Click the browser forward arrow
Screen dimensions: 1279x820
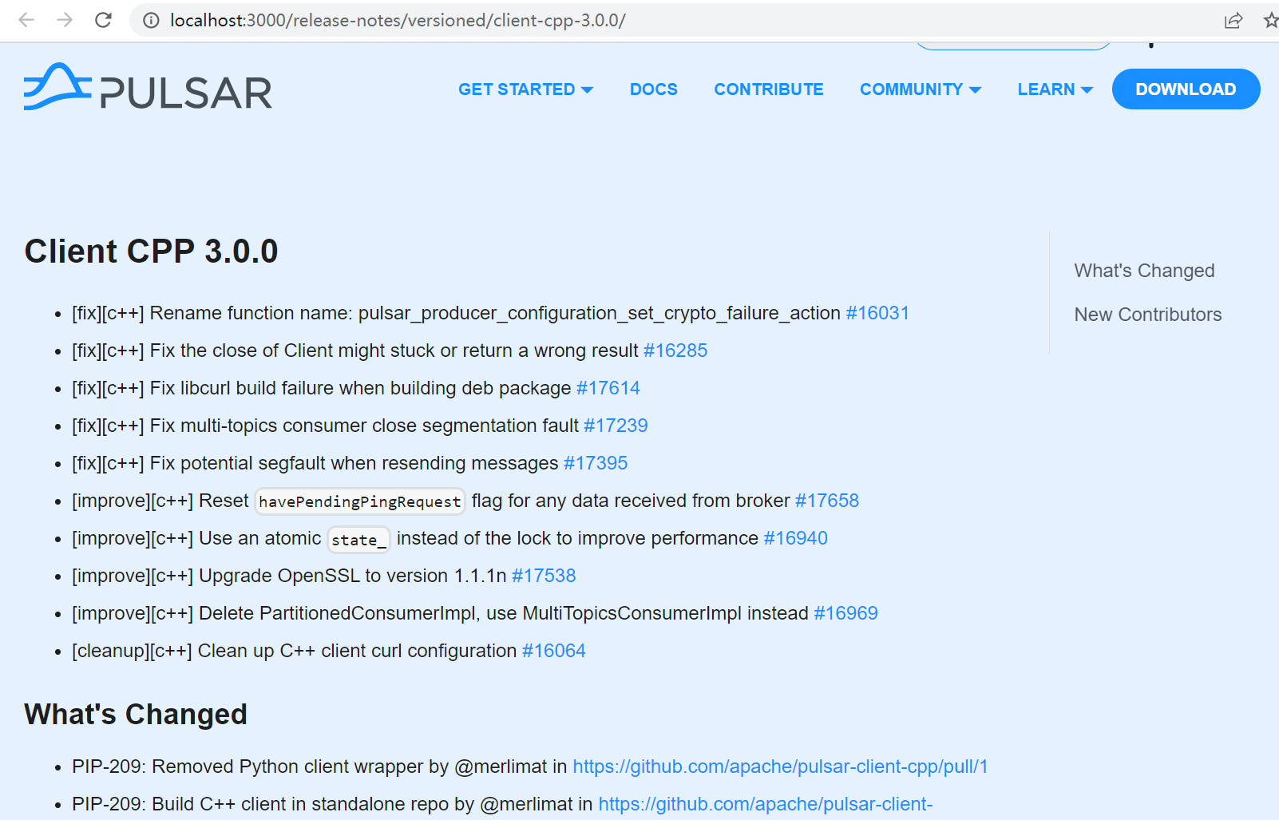click(x=65, y=20)
